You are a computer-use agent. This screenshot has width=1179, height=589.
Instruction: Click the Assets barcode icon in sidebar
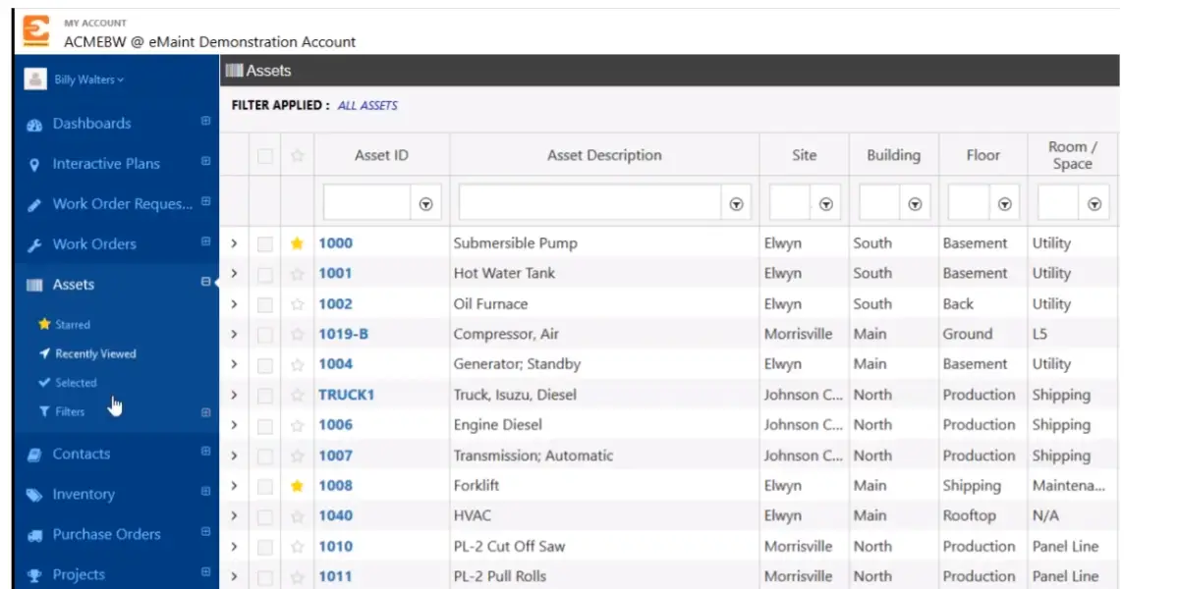[35, 286]
